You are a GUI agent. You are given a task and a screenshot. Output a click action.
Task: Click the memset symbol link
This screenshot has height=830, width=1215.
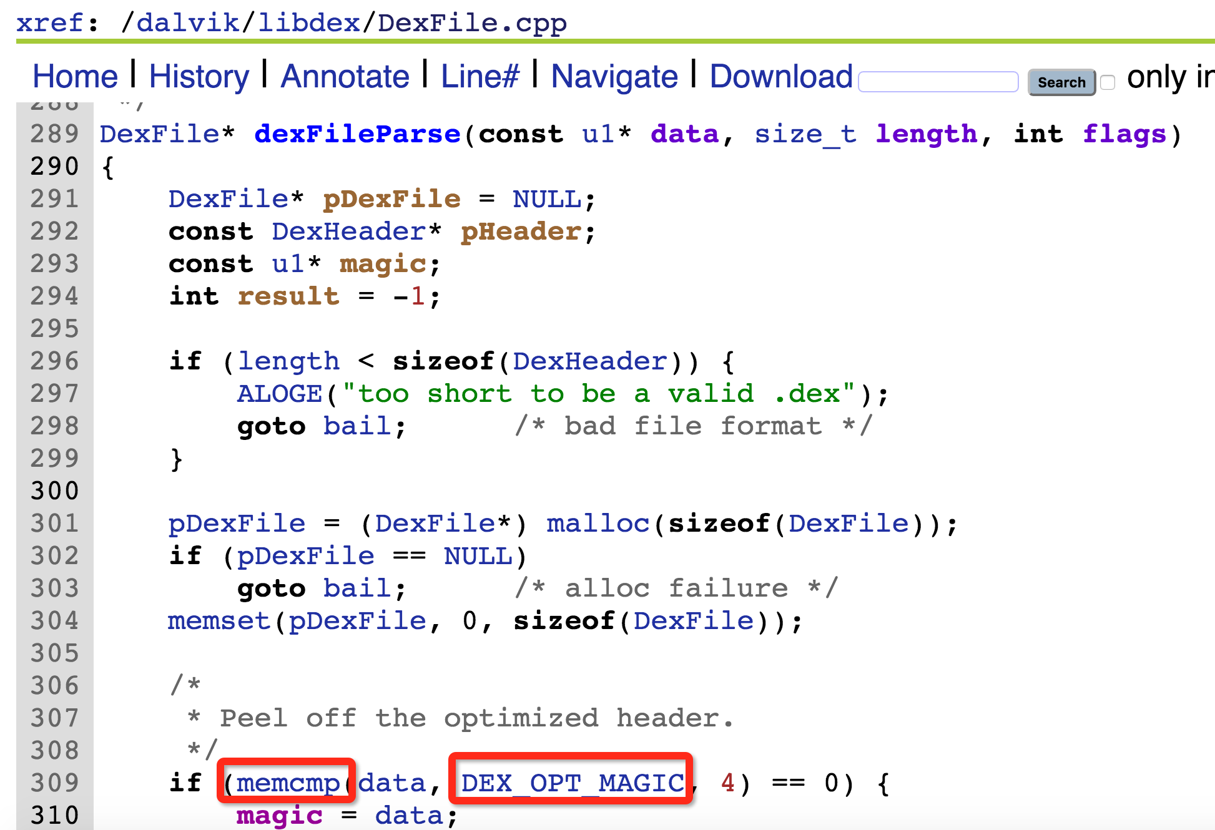pyautogui.click(x=219, y=621)
